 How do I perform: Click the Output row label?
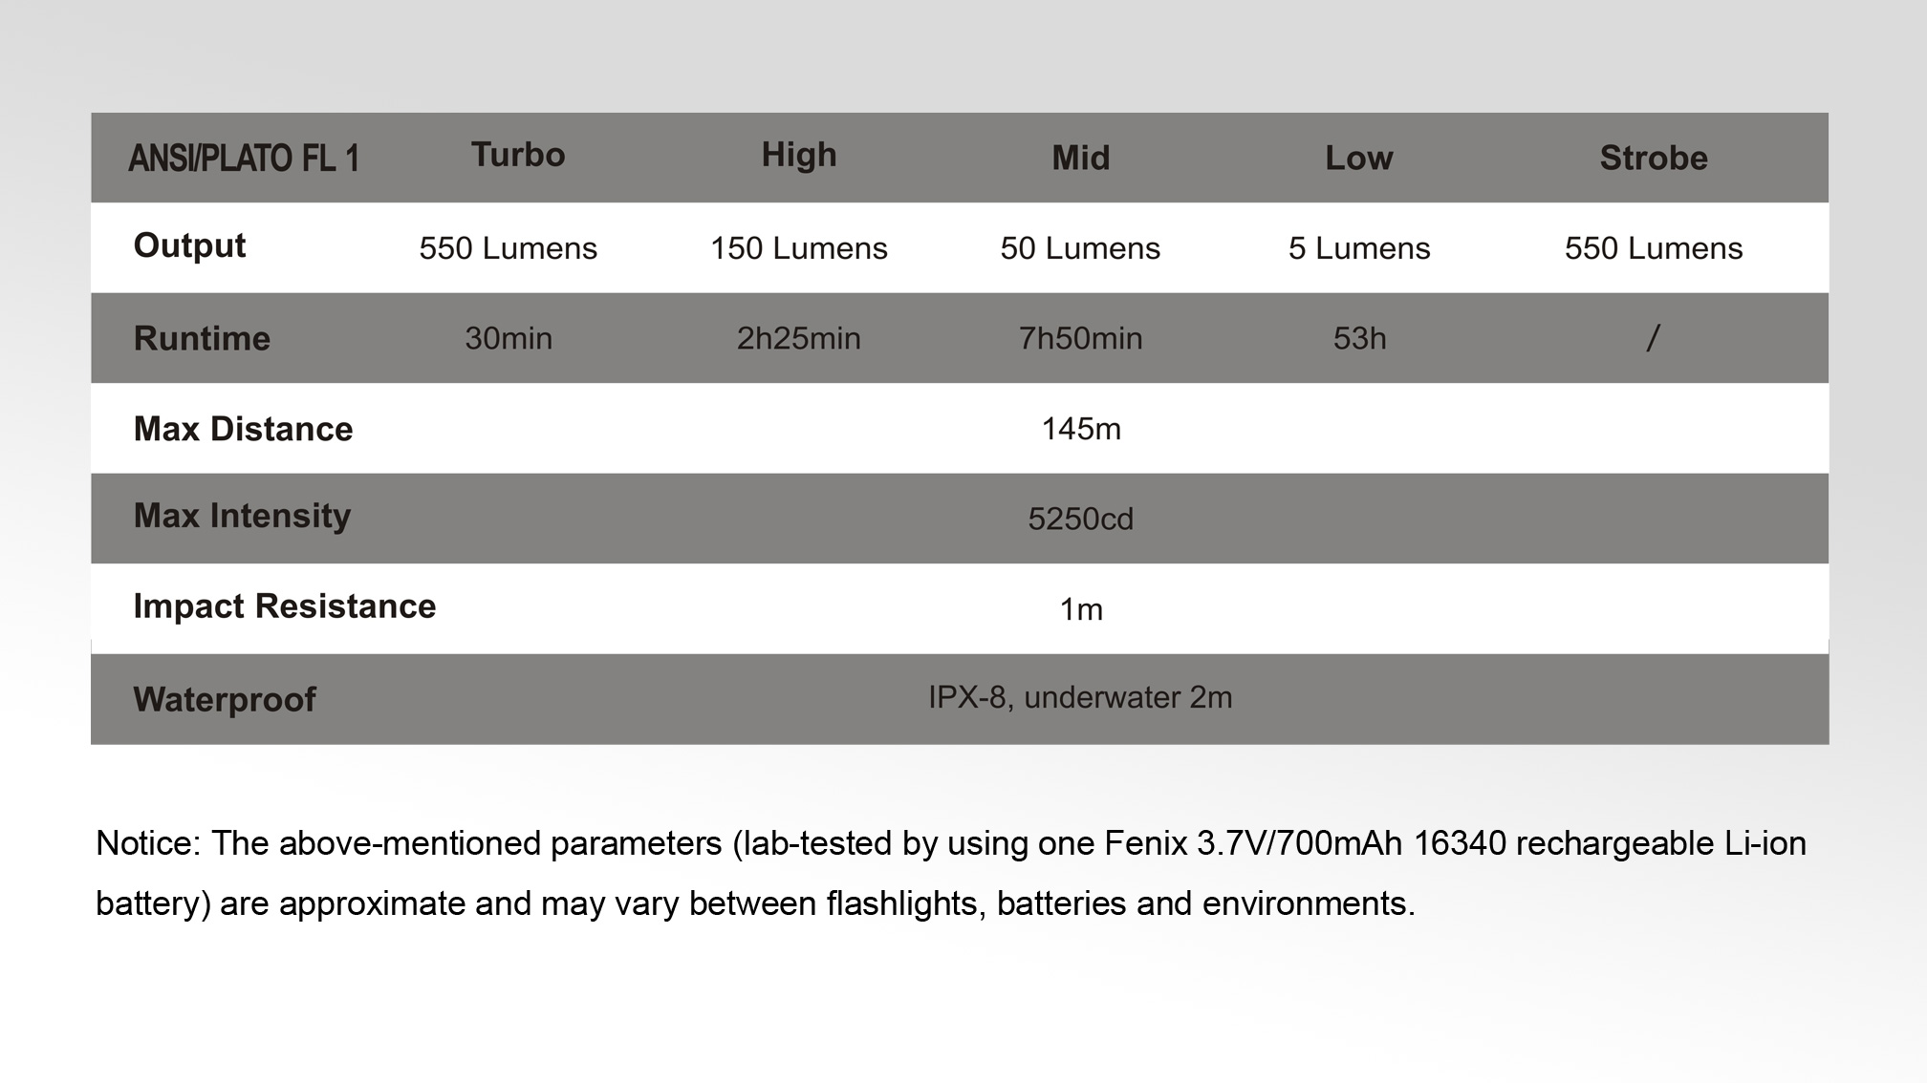point(189,245)
